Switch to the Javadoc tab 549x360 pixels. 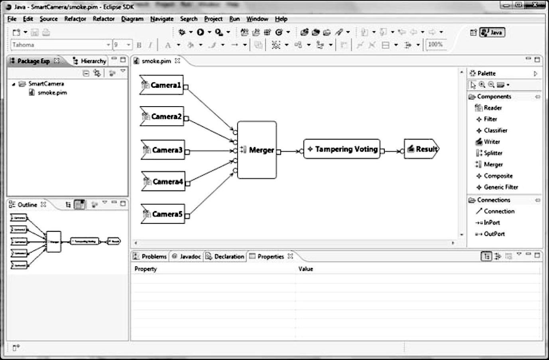point(186,257)
